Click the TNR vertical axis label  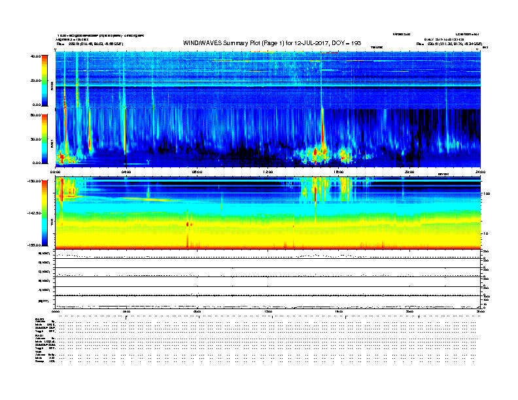tap(52, 224)
